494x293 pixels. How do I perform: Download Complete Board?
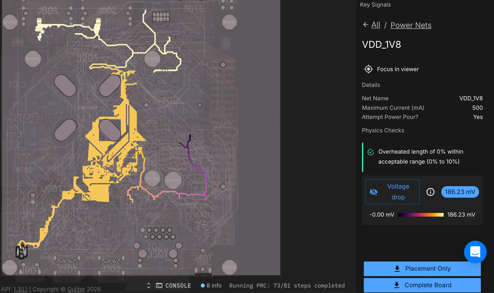coord(422,285)
